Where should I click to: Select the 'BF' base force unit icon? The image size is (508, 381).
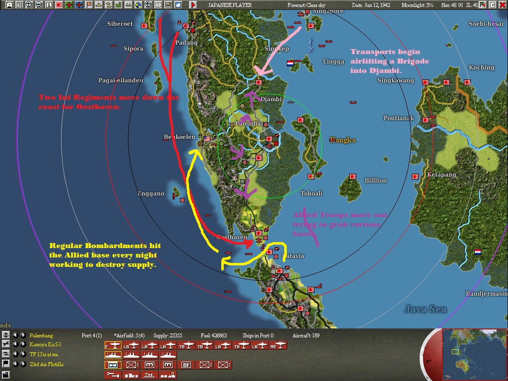pyautogui.click(x=187, y=365)
